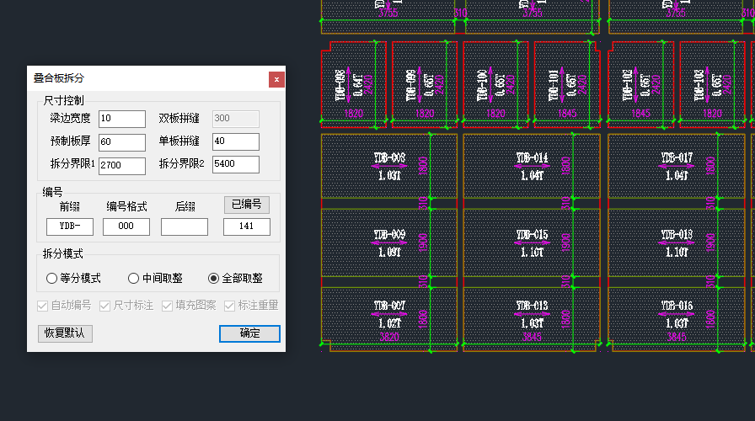Click the numbered count field showing 141
Viewport: 755px width, 421px height.
(246, 226)
